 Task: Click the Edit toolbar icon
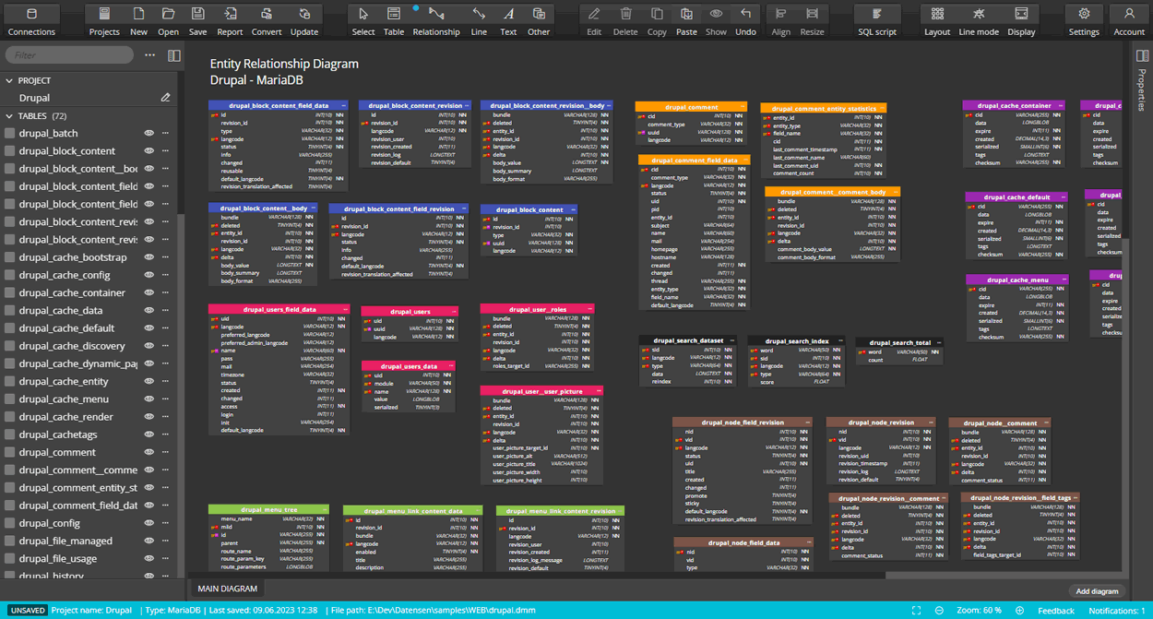[594, 21]
